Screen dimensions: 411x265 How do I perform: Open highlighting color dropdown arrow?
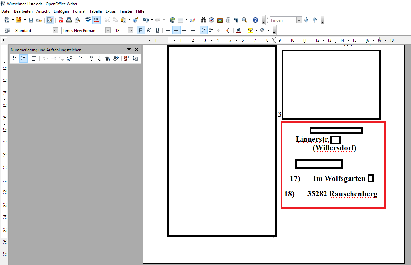(x=256, y=30)
